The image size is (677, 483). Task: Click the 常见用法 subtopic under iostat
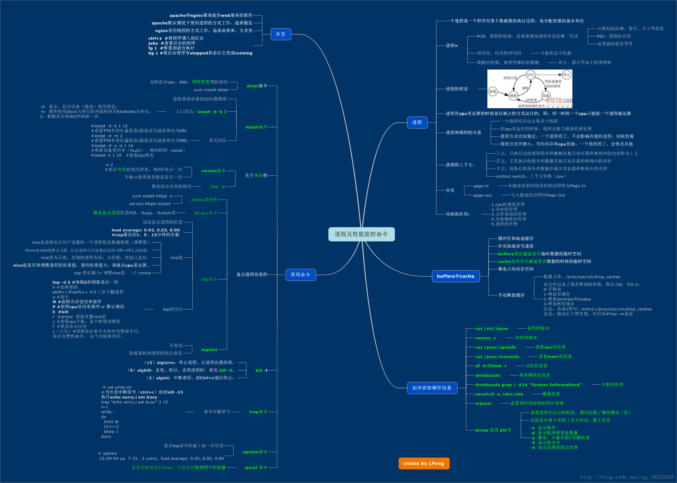pos(218,140)
